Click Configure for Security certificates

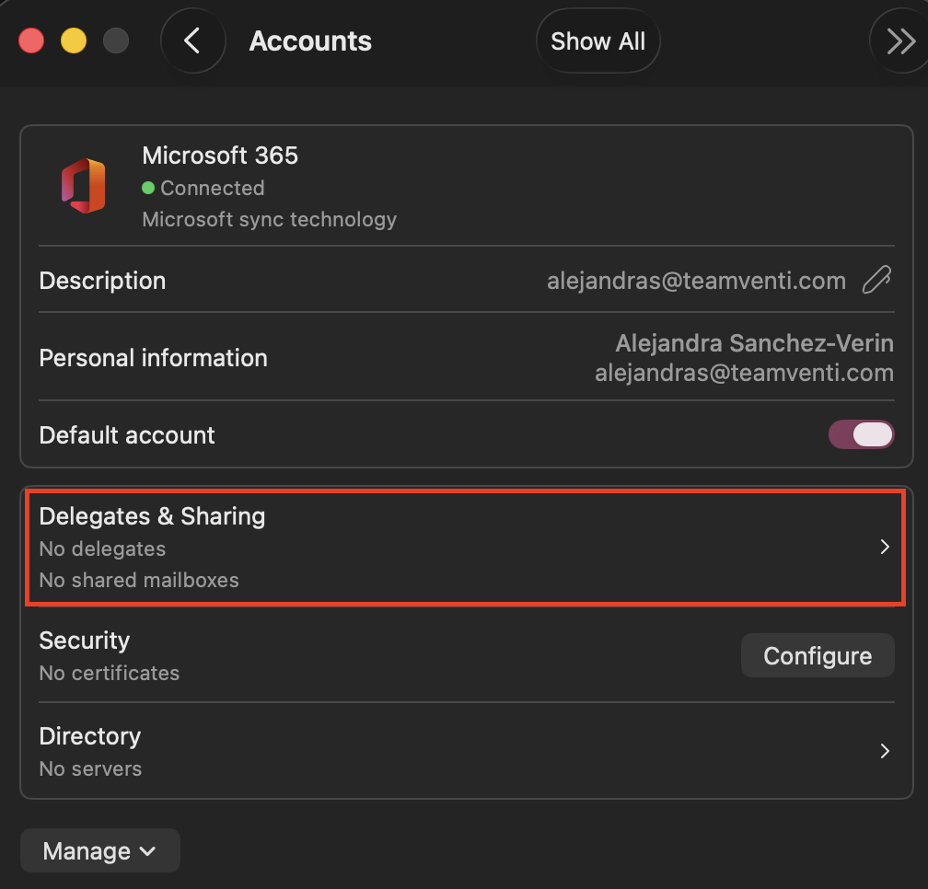(x=818, y=656)
